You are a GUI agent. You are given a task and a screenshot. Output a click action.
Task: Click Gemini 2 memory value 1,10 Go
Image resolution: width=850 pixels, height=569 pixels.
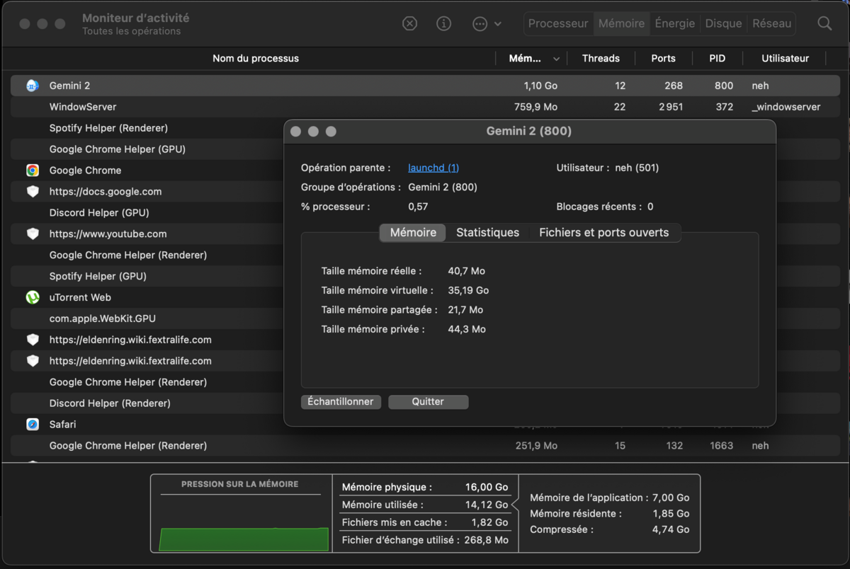click(540, 86)
